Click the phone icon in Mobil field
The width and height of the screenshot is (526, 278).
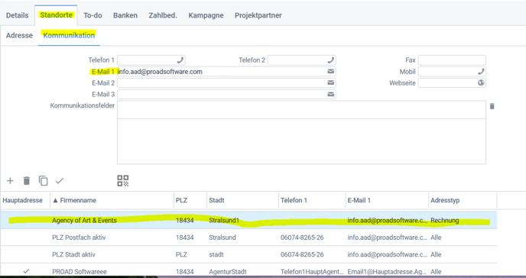[x=481, y=71]
